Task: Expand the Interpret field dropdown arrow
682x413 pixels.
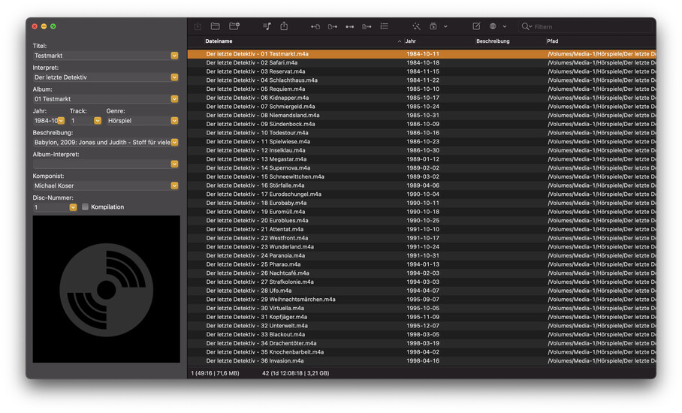Action: [x=174, y=77]
